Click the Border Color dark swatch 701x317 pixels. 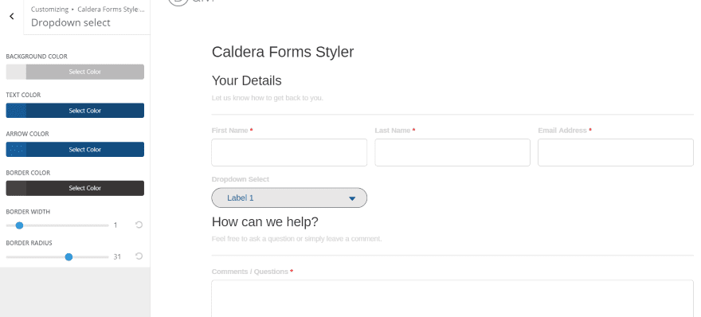coord(16,188)
